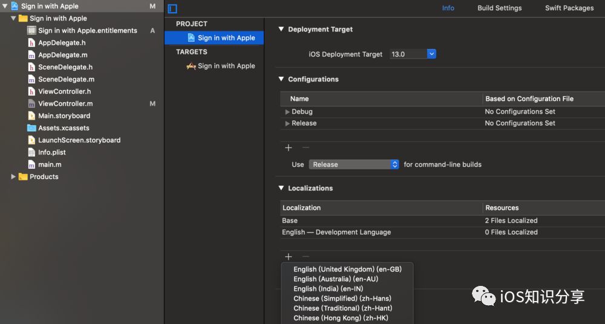Switch to the Info tab

pyautogui.click(x=448, y=8)
